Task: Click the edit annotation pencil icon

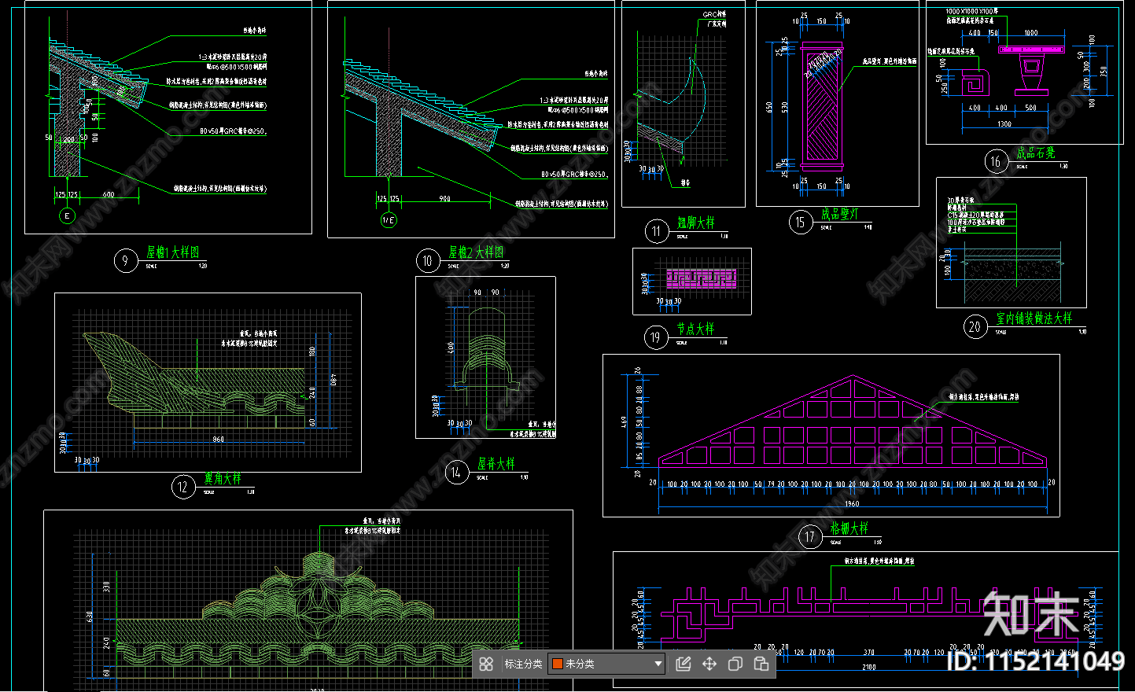Action: (x=684, y=664)
